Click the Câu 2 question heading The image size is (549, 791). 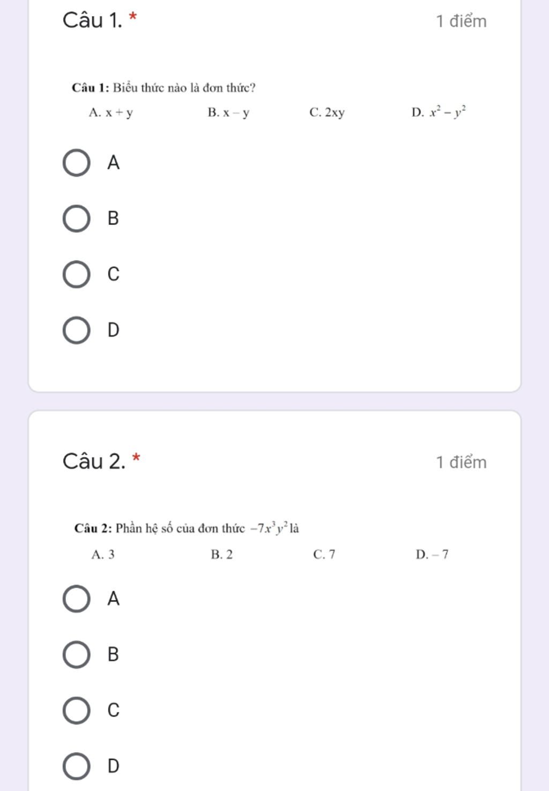point(94,462)
